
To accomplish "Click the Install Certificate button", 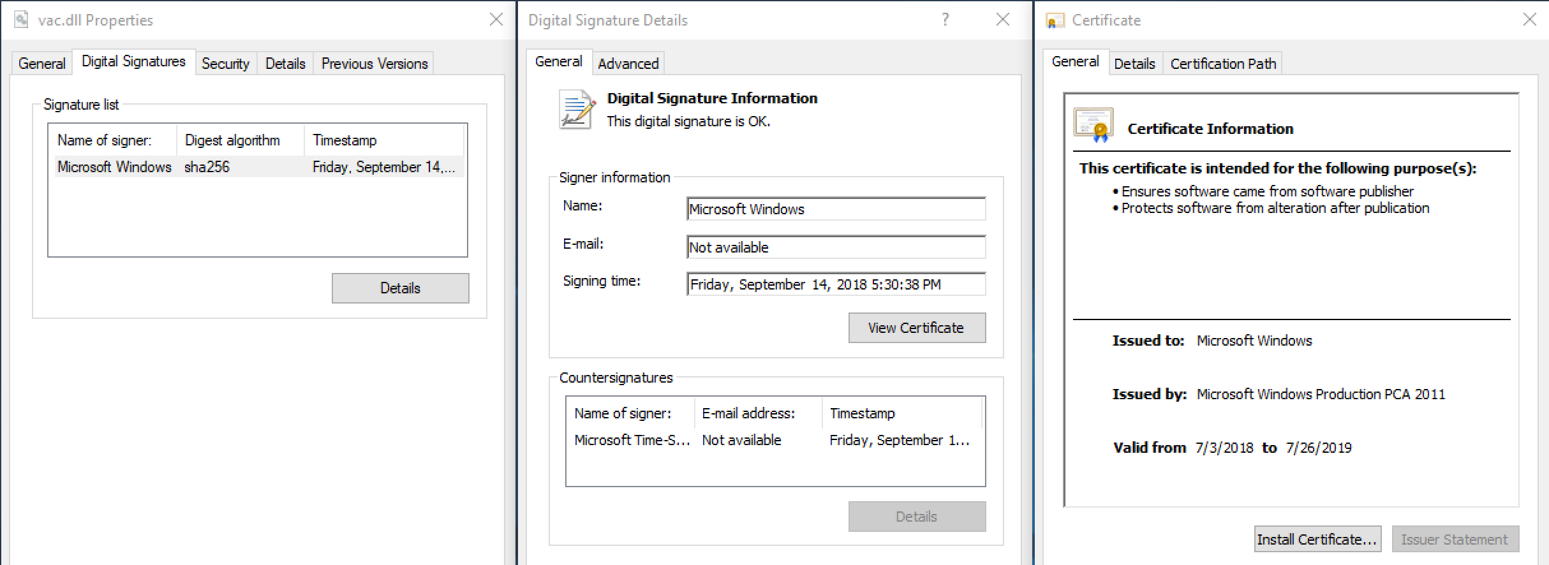I will [1317, 539].
